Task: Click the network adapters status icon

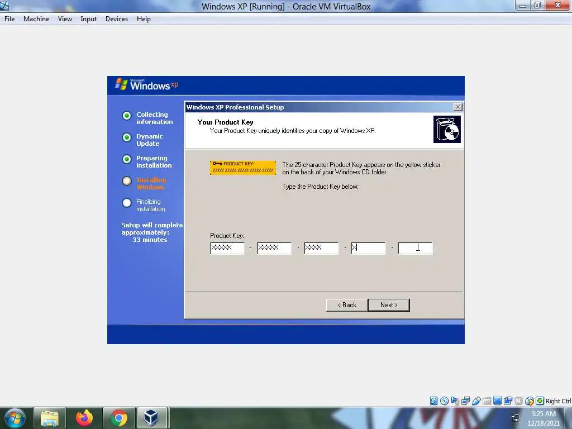Action: point(465,401)
